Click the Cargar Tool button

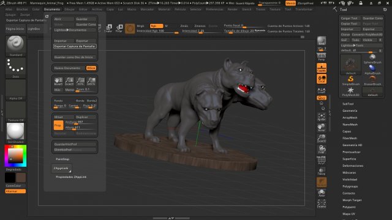(350, 18)
